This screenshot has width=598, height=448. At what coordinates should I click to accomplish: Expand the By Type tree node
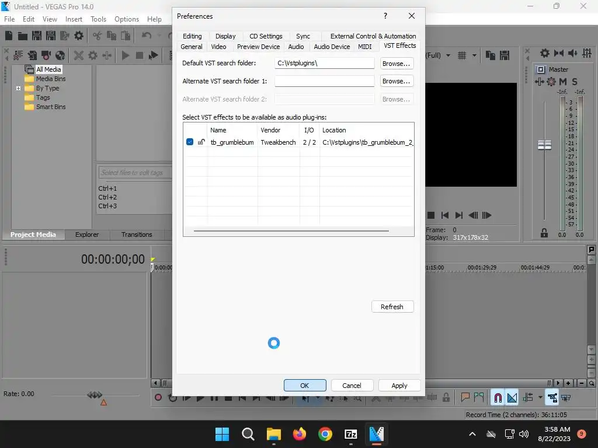(18, 88)
